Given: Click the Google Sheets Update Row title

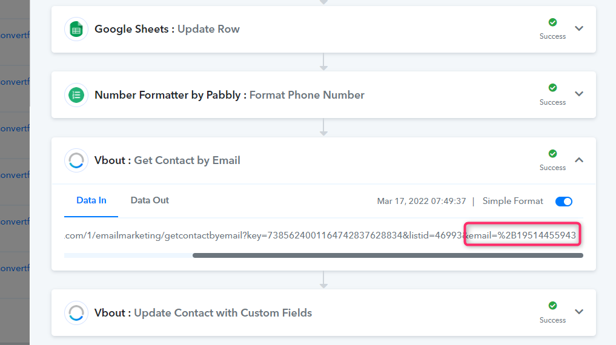Looking at the screenshot, I should [x=167, y=29].
